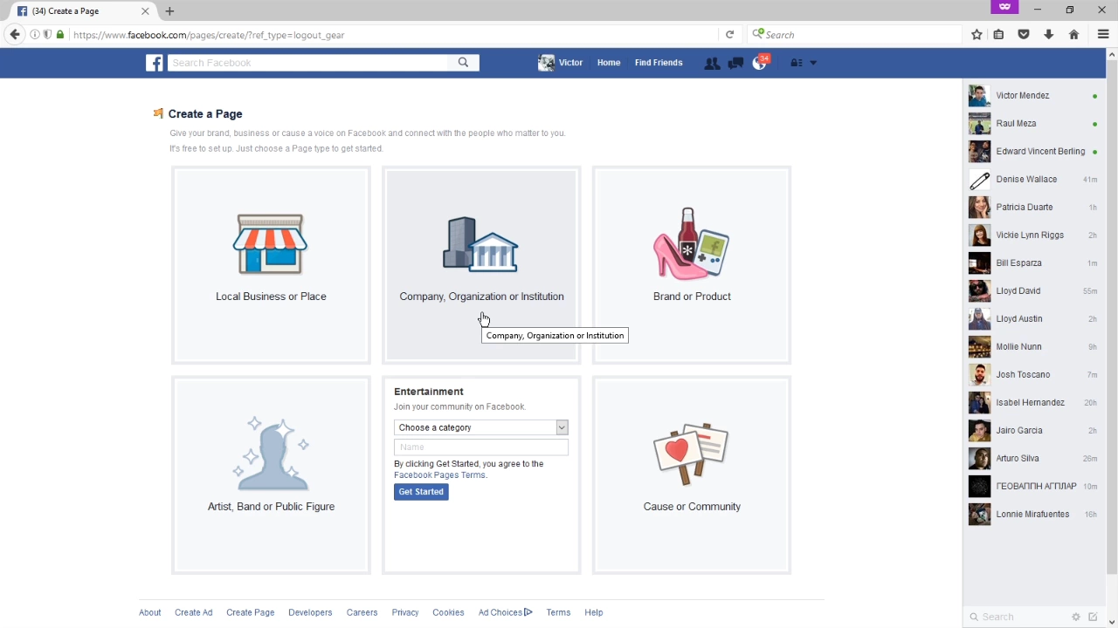The height and width of the screenshot is (628, 1118).
Task: Open the Facebook Pages Terms link
Action: [440, 475]
